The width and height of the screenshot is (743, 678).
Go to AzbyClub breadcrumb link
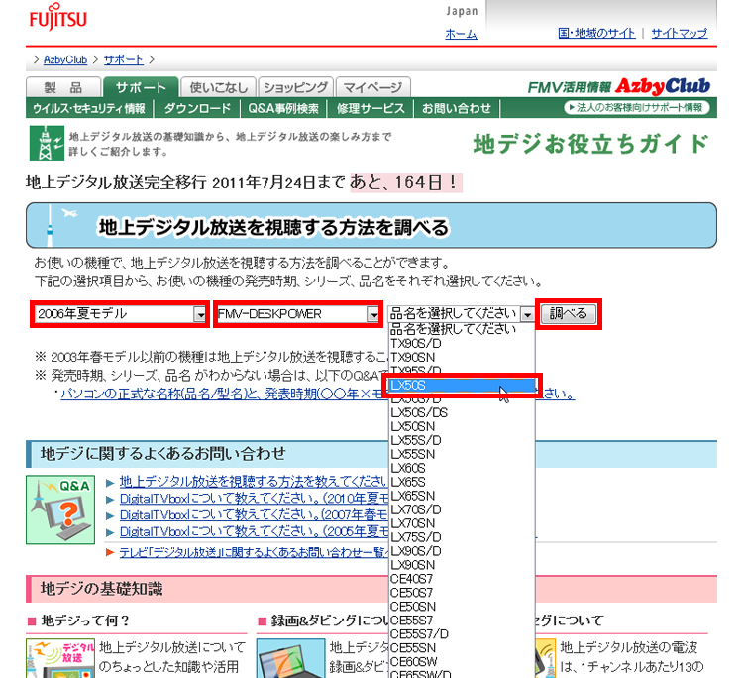coord(65,59)
